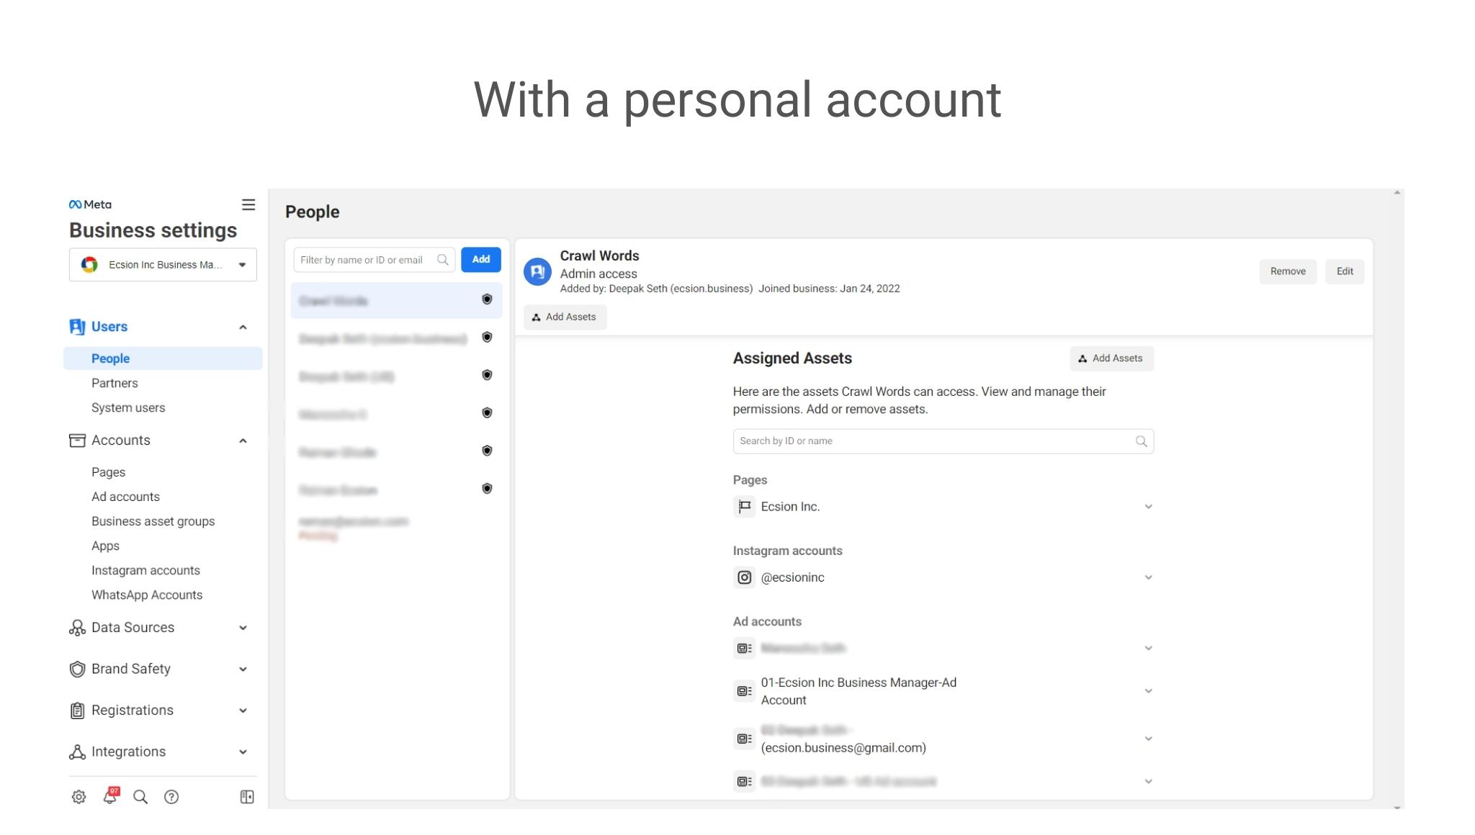The width and height of the screenshot is (1475, 835).
Task: Collapse the Users section
Action: (243, 328)
